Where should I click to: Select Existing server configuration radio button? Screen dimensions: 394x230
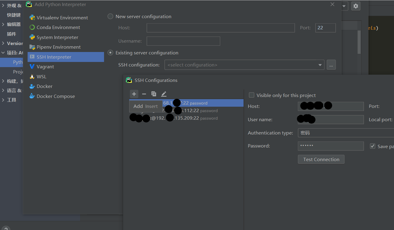[x=110, y=53]
